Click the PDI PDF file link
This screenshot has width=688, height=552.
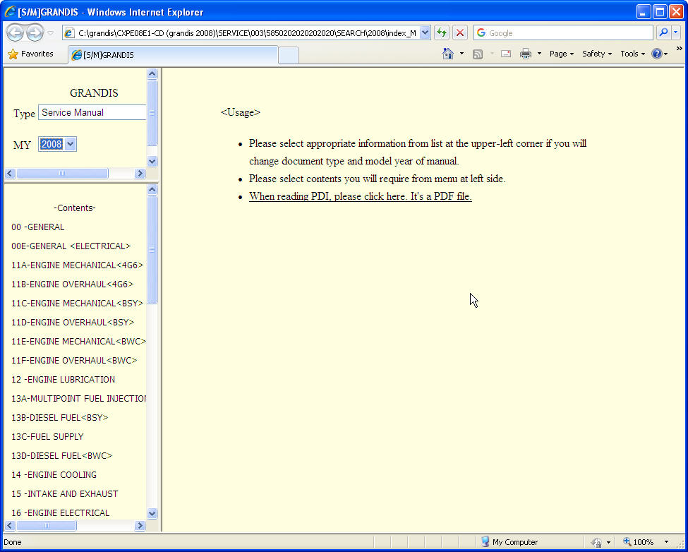(x=361, y=196)
